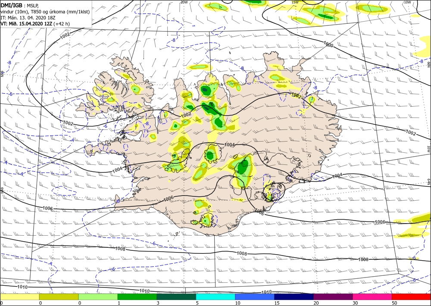Select the dark green legend swatch
Viewport: 431px width, 306px height.
[176, 297]
